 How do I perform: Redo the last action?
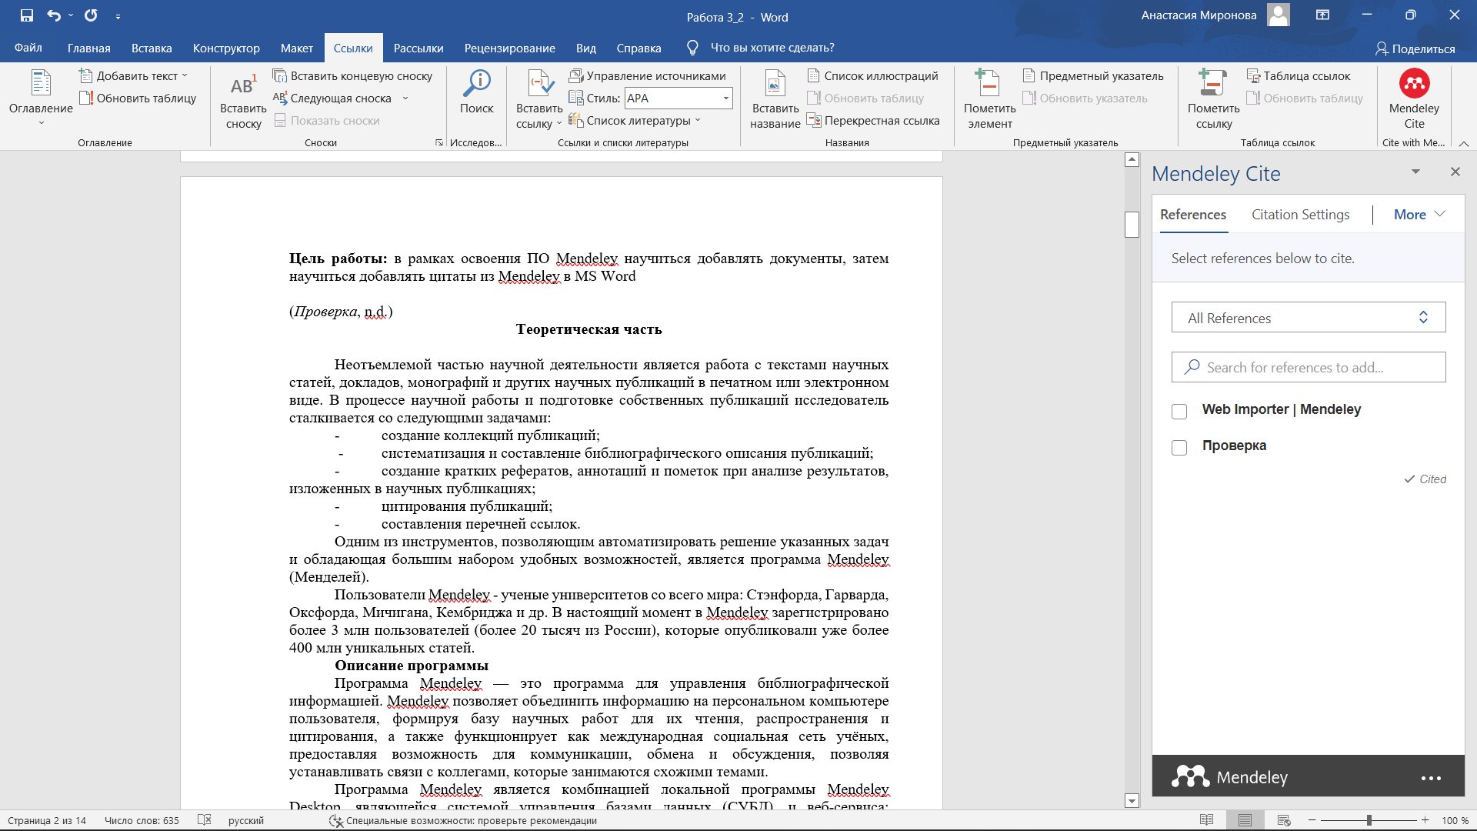pyautogui.click(x=91, y=15)
